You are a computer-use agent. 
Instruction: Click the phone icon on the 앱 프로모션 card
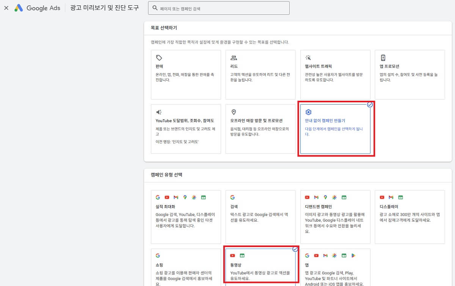pyautogui.click(x=383, y=58)
